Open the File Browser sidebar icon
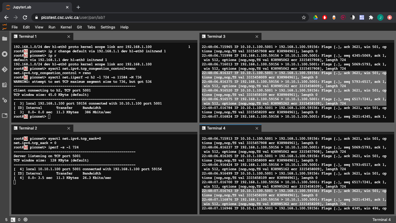The image size is (396, 223). click(x=5, y=39)
